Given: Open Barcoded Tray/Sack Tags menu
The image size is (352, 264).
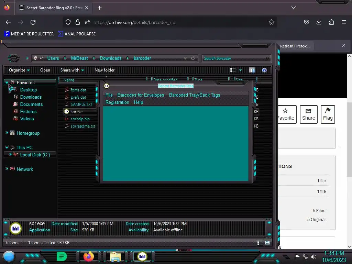Looking at the screenshot, I should click(195, 95).
